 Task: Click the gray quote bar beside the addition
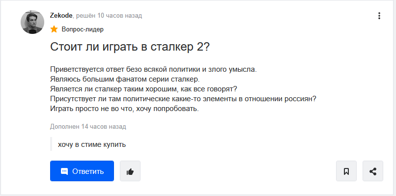coord(51,144)
